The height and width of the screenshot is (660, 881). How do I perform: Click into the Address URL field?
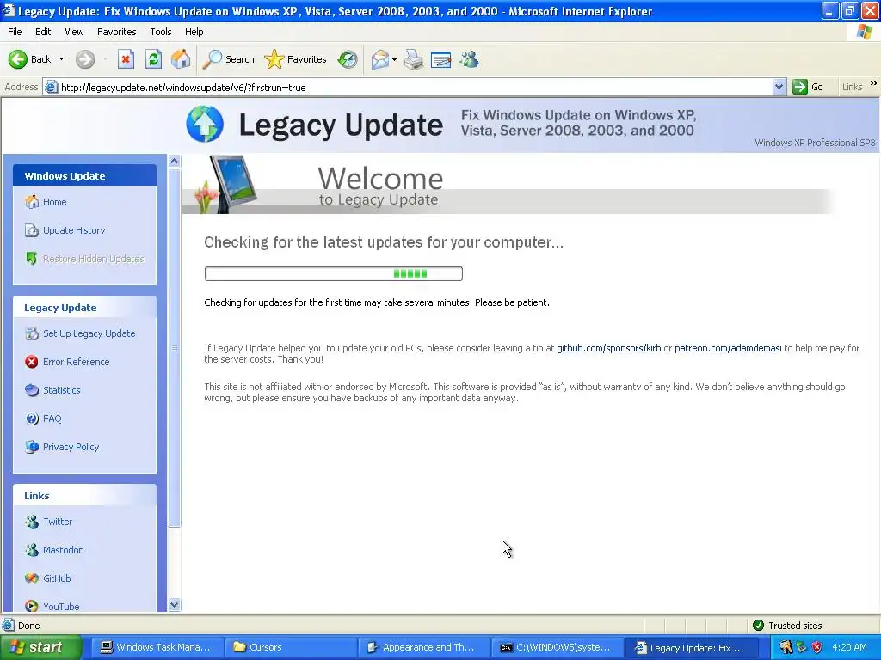[416, 87]
